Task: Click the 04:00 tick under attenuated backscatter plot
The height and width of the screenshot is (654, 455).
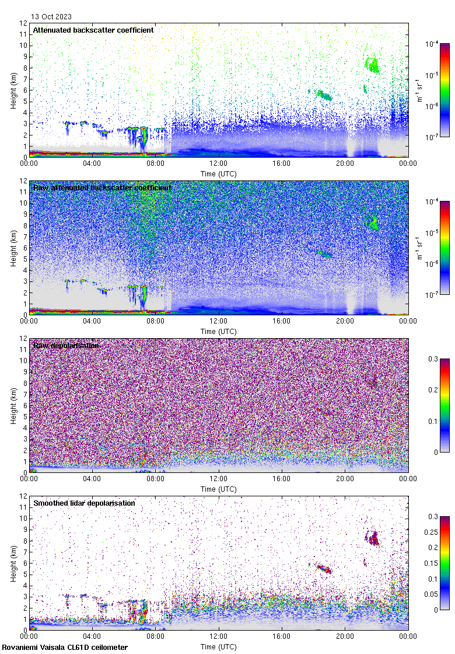Action: tap(92, 163)
